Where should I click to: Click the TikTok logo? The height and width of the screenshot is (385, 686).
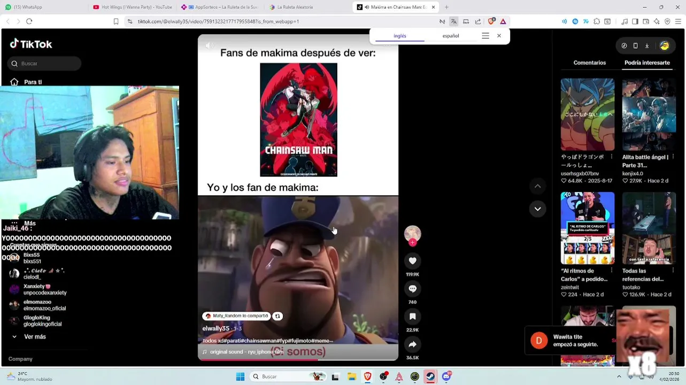tap(31, 44)
